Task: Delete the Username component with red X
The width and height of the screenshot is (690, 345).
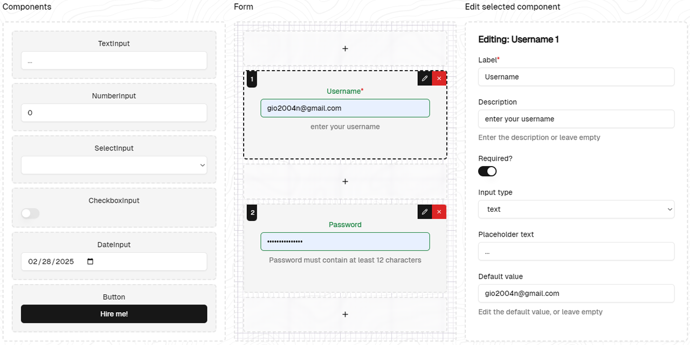Action: point(439,79)
